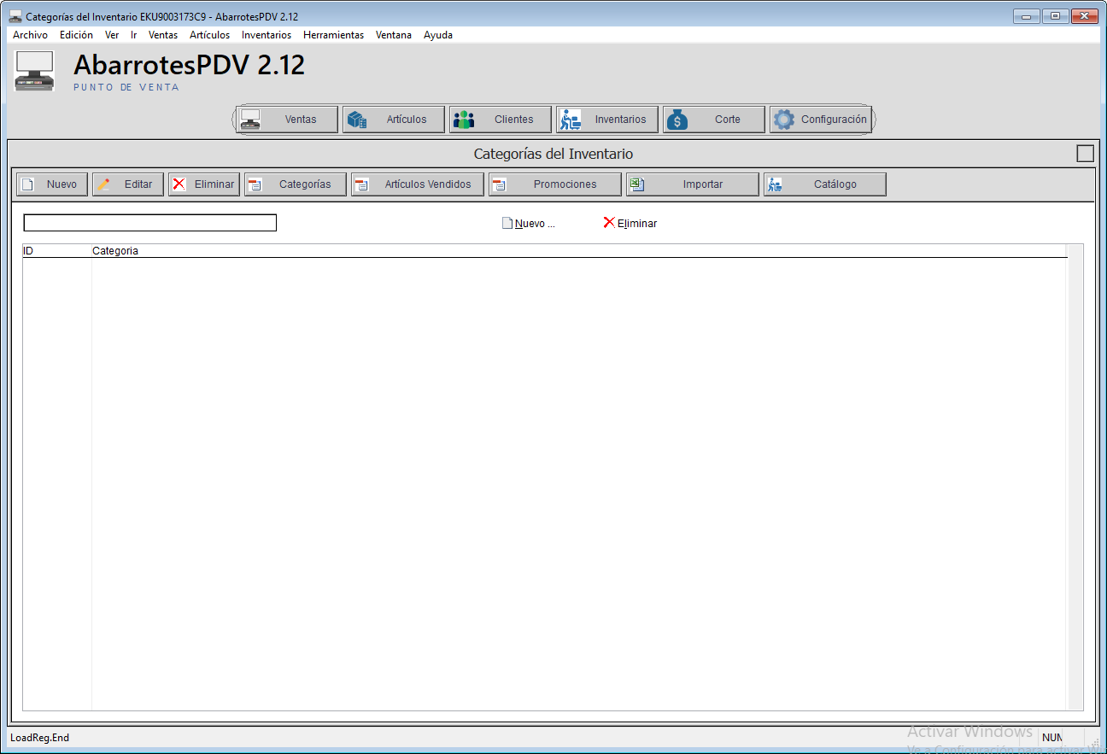
Task: Click the red X icon on toolbar Eliminar
Action: coord(179,184)
